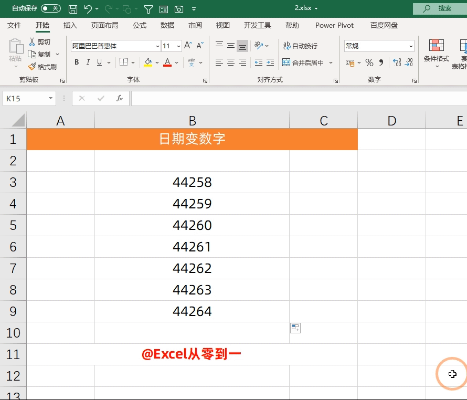Viewport: 467px width, 400px height.
Task: Decrease font size with smaller A
Action: click(200, 45)
